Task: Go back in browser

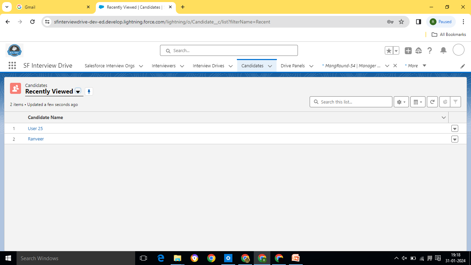Action: 8,22
